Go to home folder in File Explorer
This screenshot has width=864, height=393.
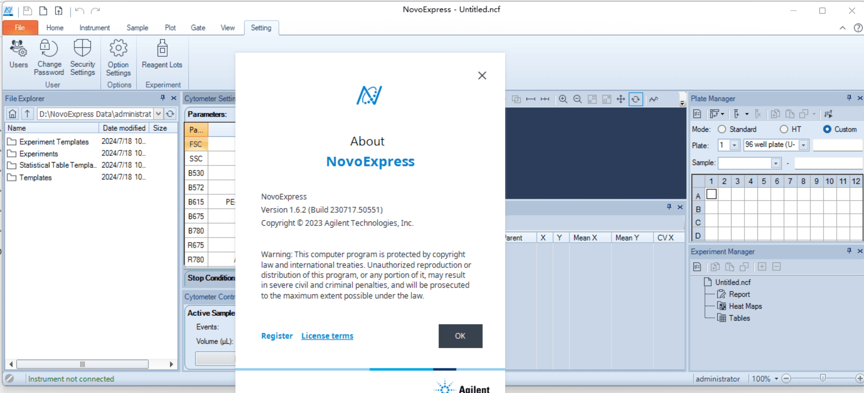tap(13, 114)
